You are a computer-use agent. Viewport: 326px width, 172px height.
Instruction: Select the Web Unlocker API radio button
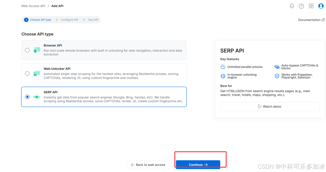[27, 73]
